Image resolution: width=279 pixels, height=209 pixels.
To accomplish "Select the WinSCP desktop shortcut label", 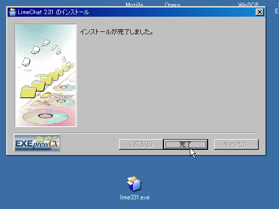I will pos(248,5).
